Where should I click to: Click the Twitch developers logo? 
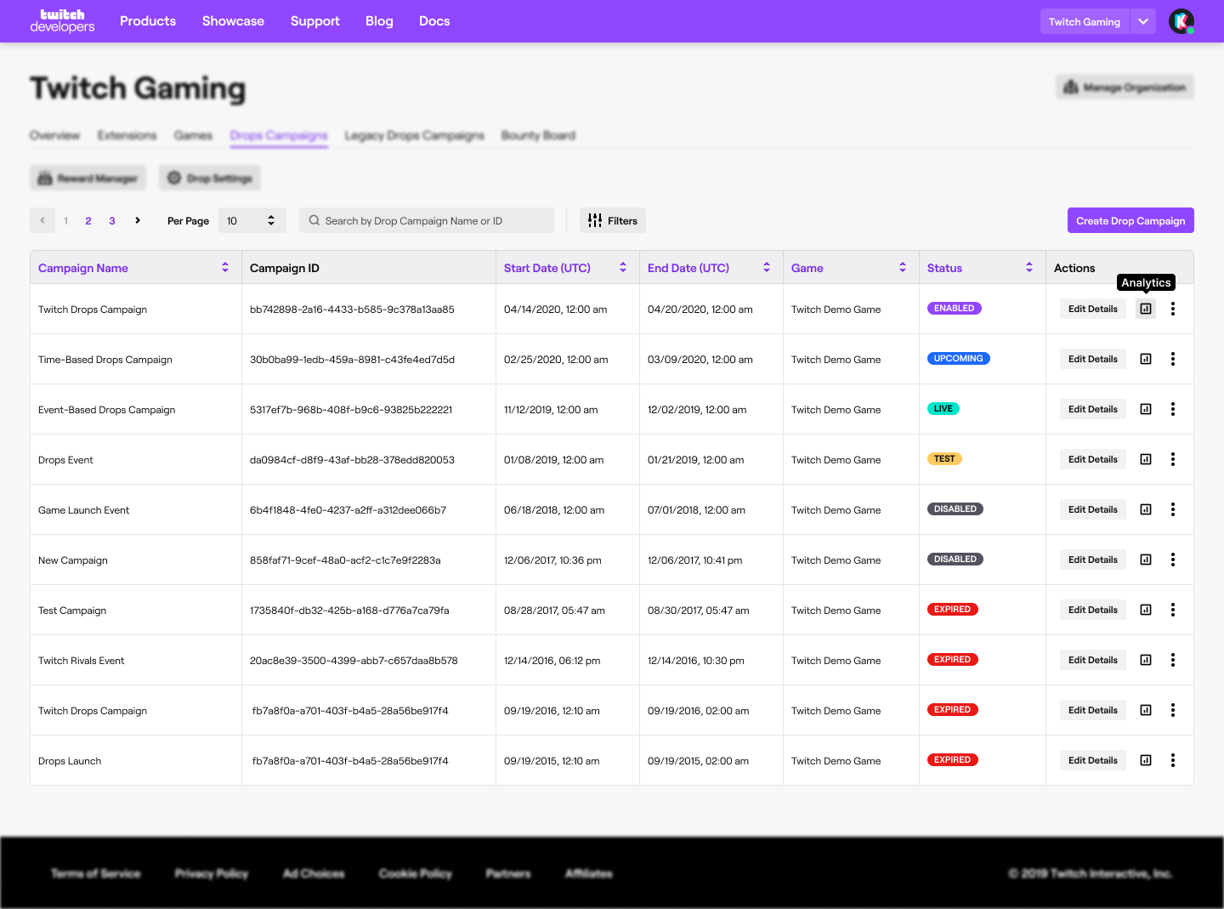(x=62, y=21)
